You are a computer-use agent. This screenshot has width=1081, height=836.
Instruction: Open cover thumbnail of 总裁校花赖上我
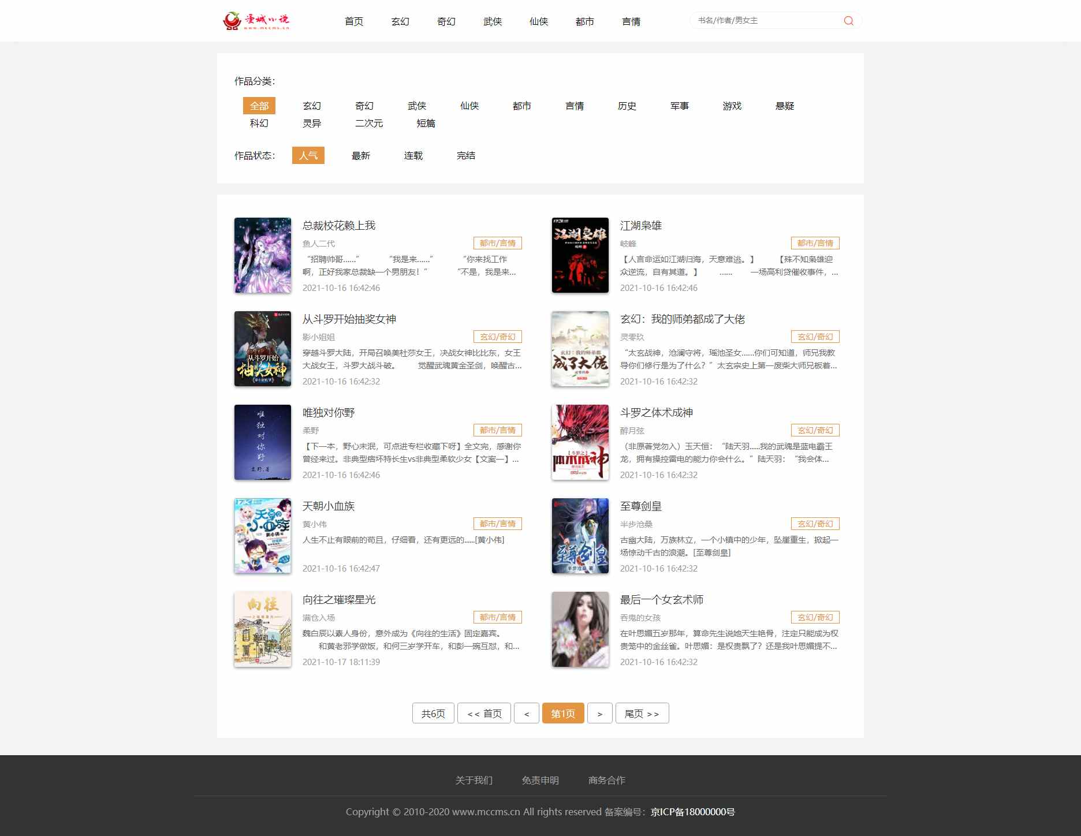click(263, 255)
